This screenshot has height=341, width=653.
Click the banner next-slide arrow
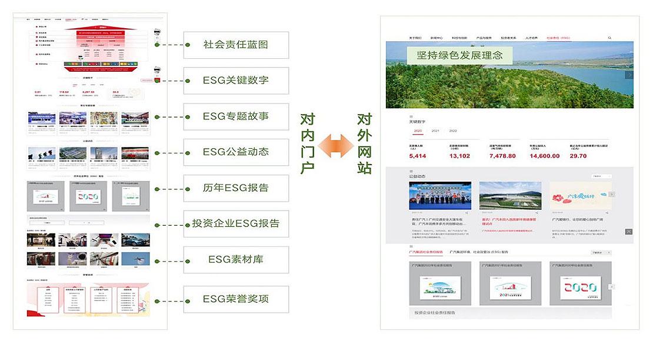(629, 75)
